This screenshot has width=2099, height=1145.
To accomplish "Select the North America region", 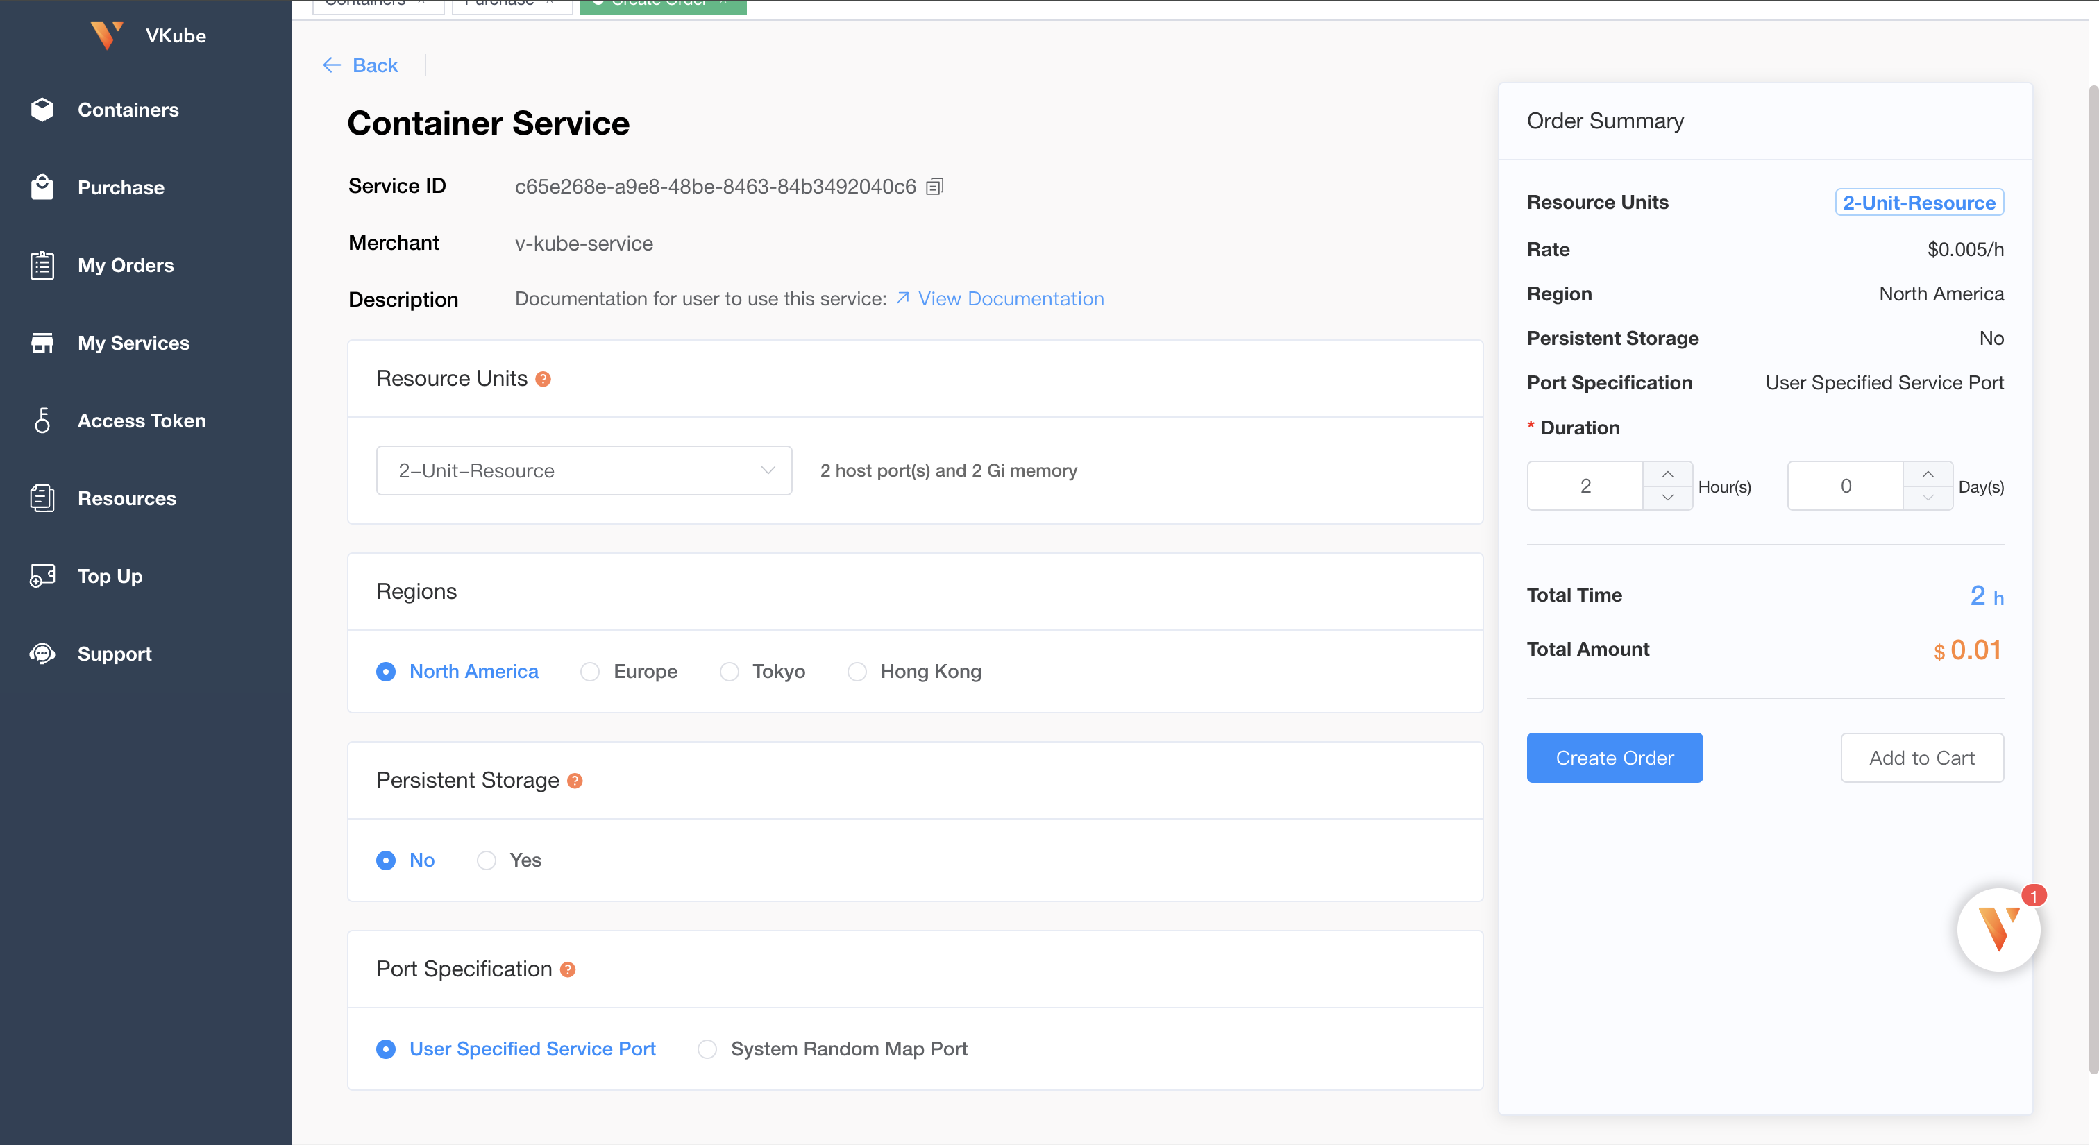I will [457, 671].
